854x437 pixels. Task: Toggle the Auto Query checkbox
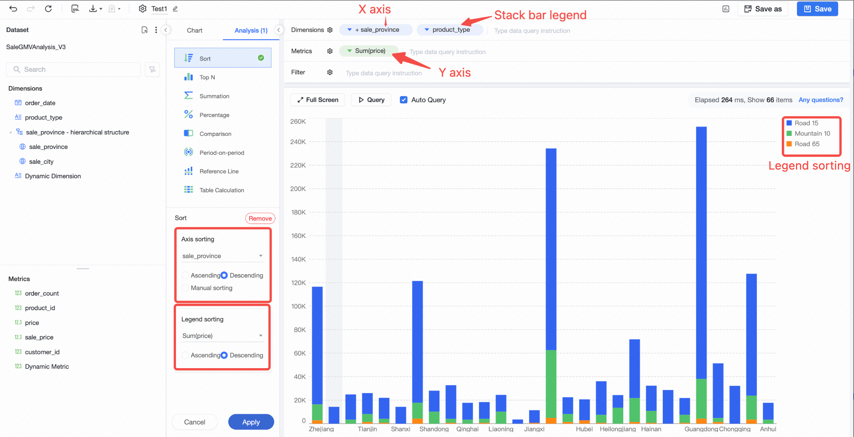tap(403, 100)
